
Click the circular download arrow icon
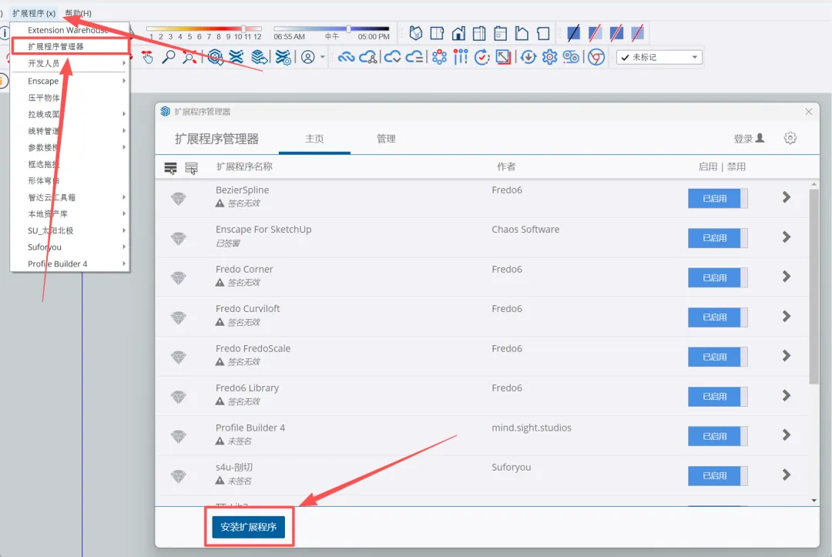pos(528,57)
